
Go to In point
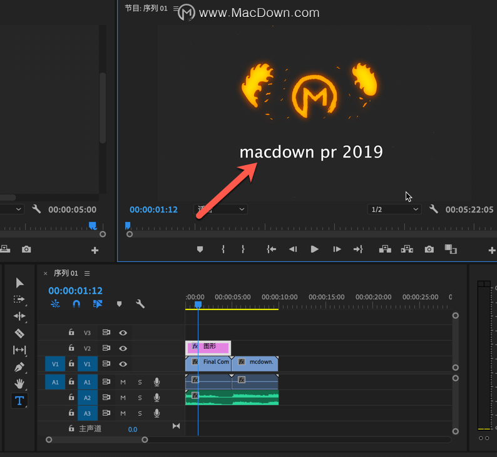(x=271, y=249)
